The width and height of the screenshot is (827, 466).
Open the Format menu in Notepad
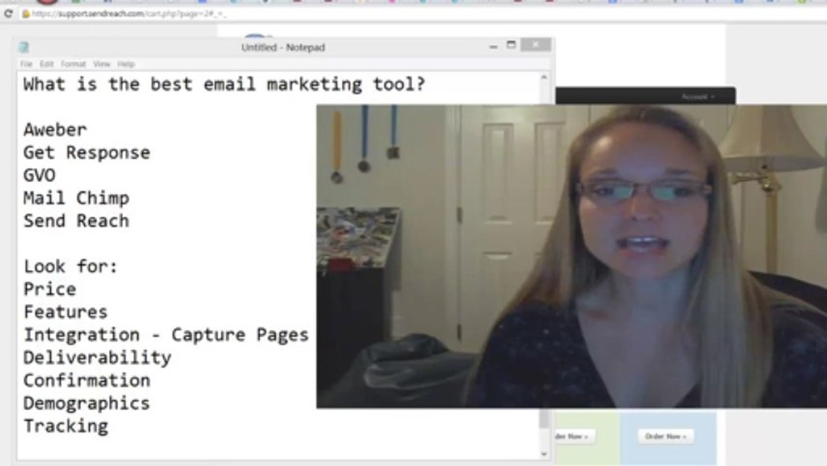[73, 64]
